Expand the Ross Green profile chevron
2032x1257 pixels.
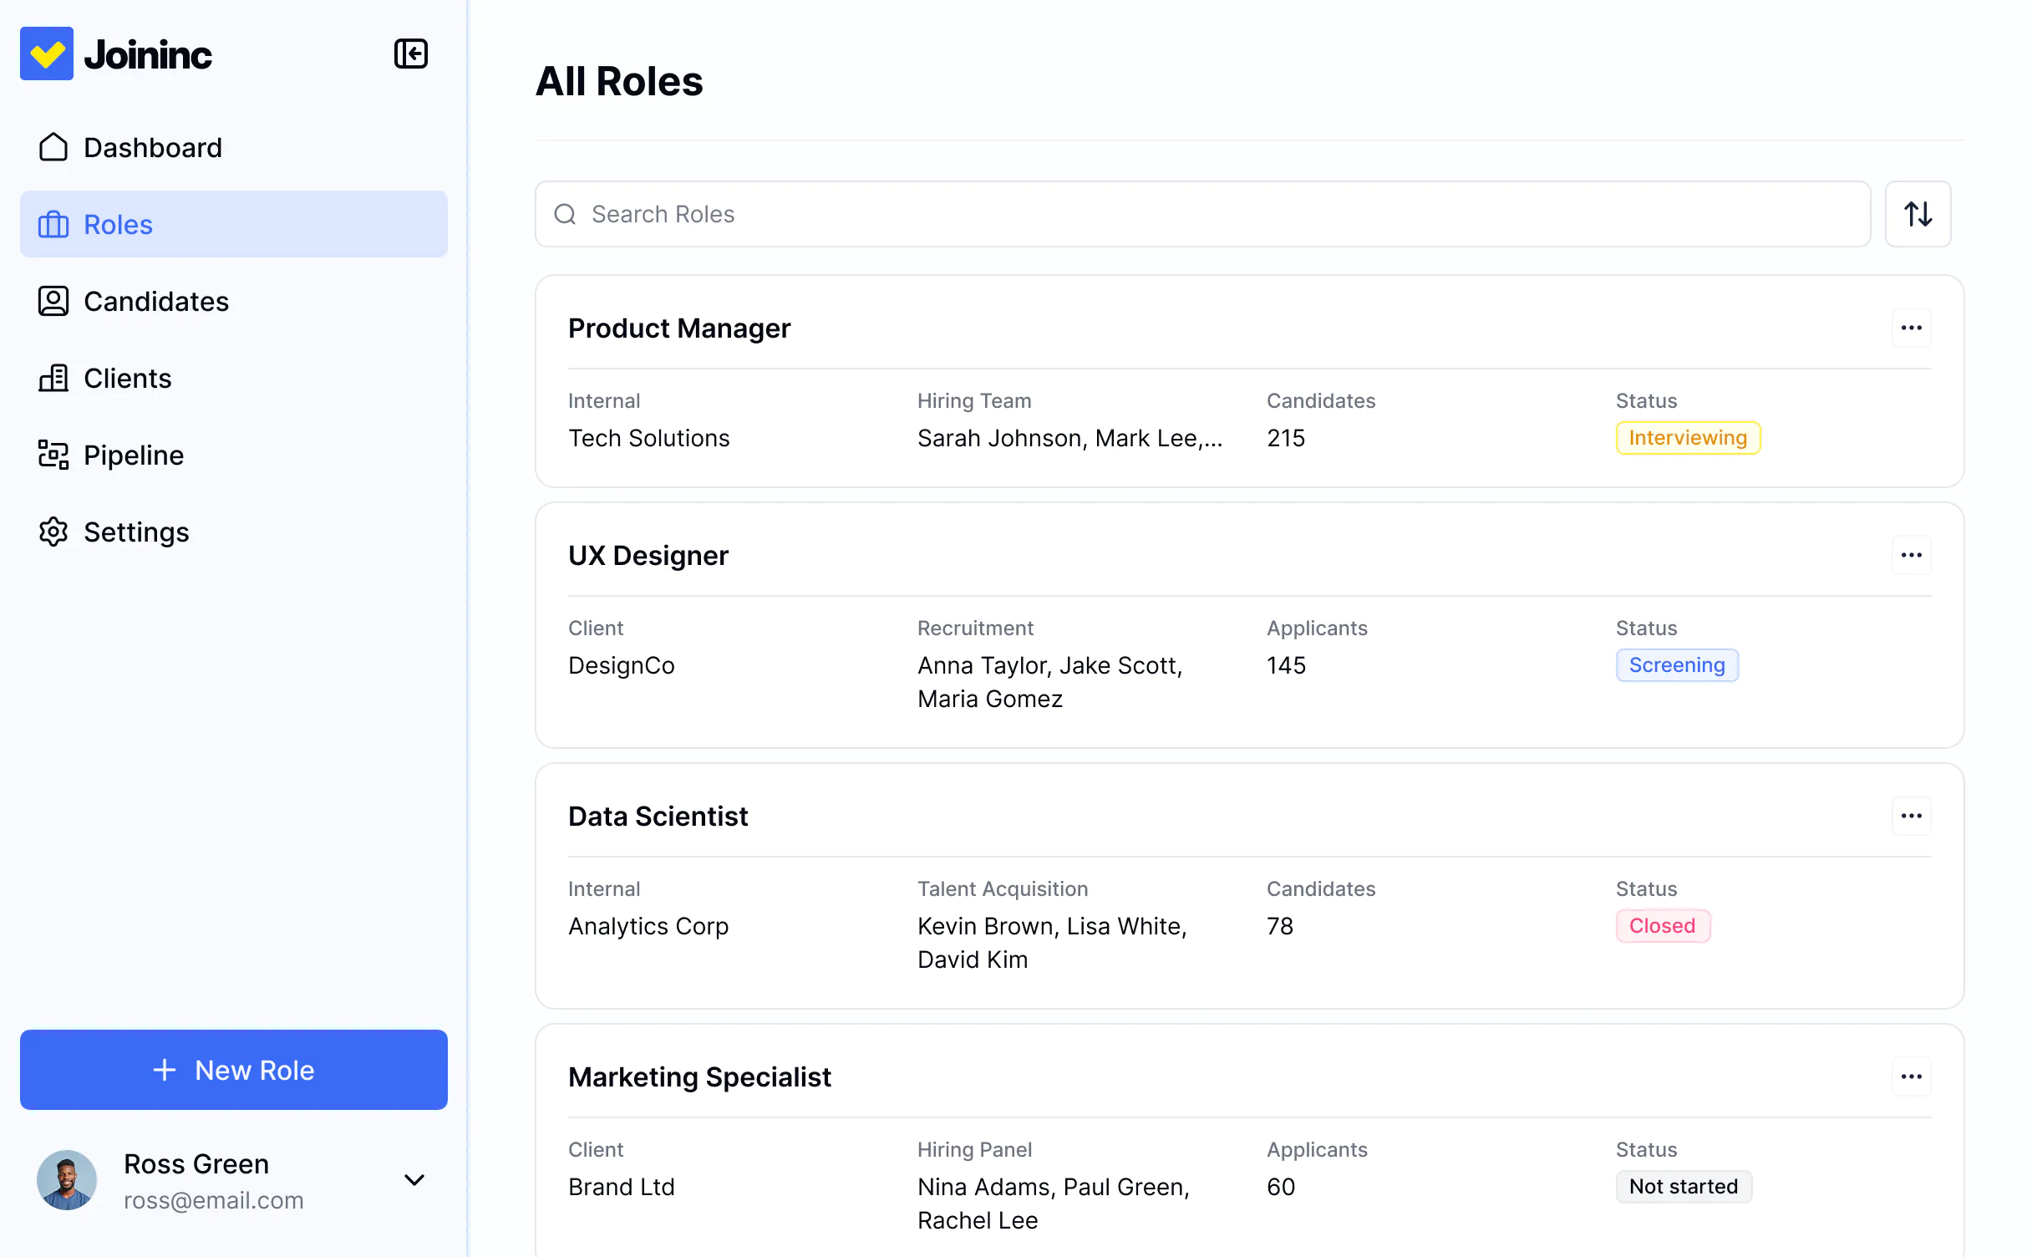tap(414, 1180)
